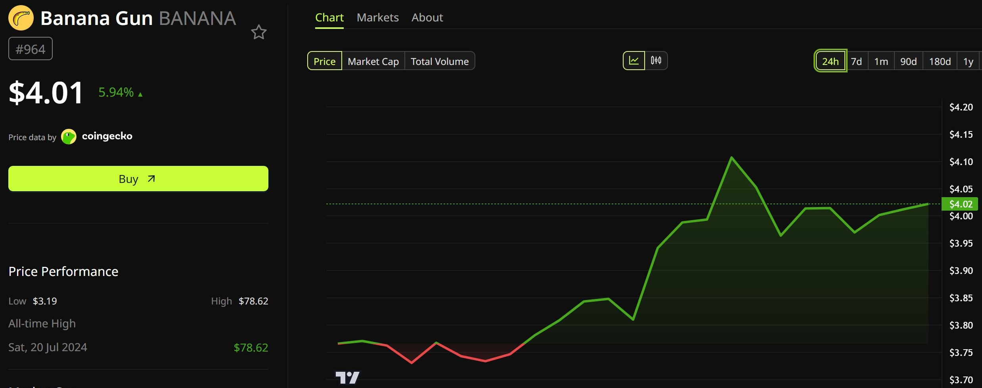
Task: Click the CoinGecko gecko logo
Action: 69,137
